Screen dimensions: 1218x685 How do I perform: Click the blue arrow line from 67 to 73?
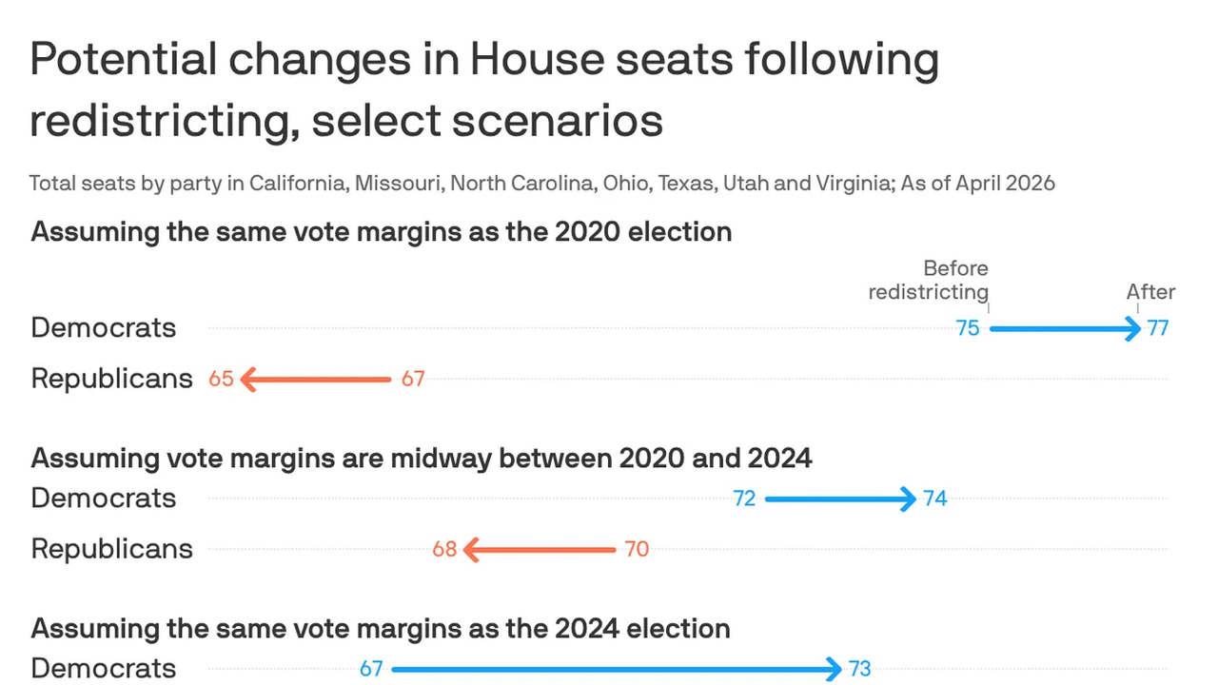(609, 669)
